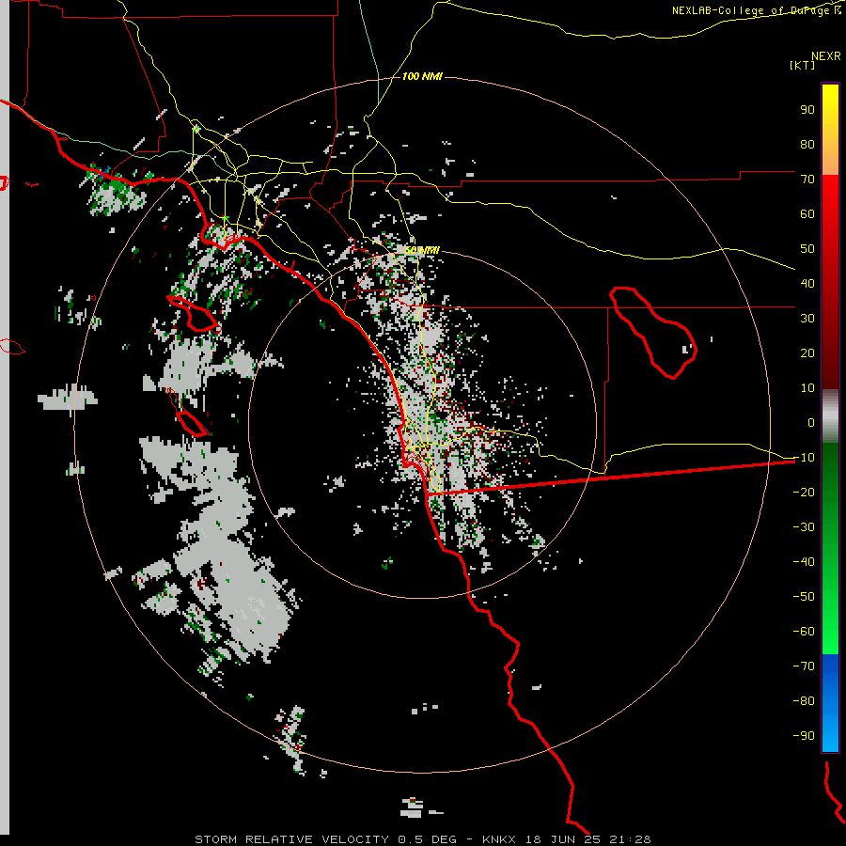Click the 90 value on the velocity scale
This screenshot has height=846, width=846.
pyautogui.click(x=807, y=110)
